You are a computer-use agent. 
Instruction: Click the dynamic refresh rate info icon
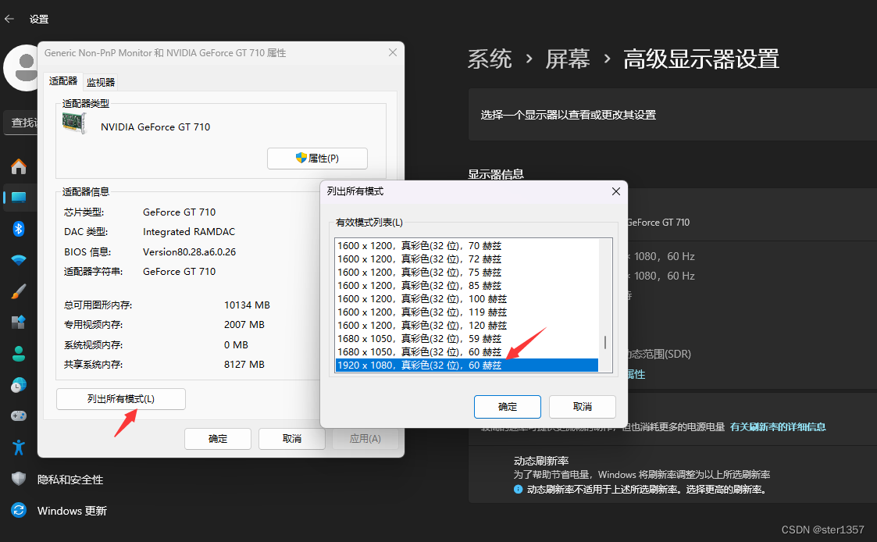(518, 490)
